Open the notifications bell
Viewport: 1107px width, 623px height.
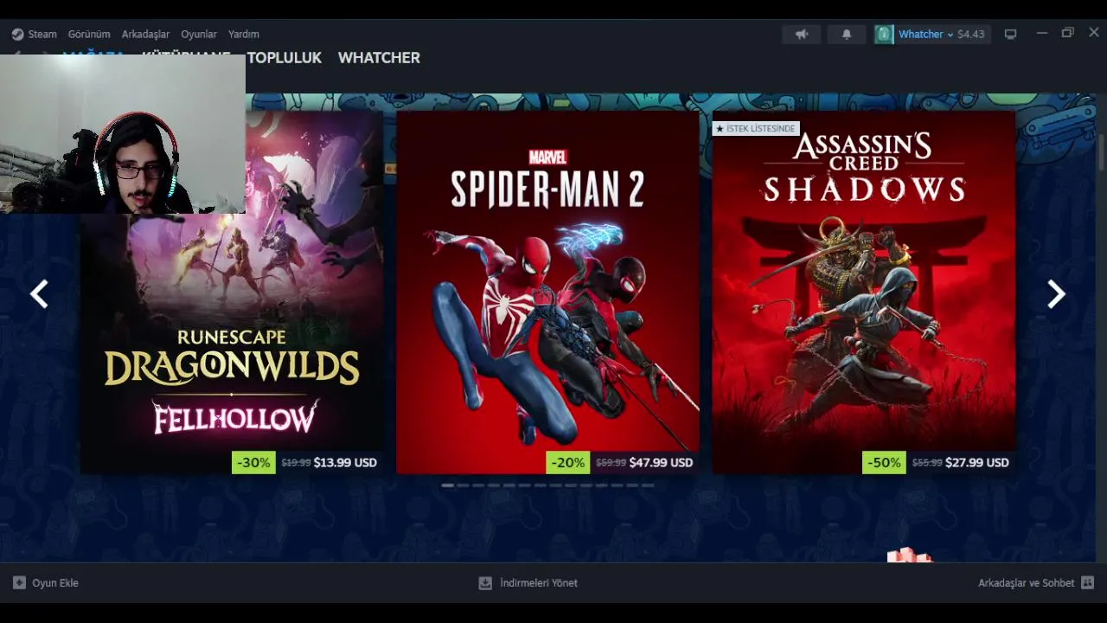point(847,34)
